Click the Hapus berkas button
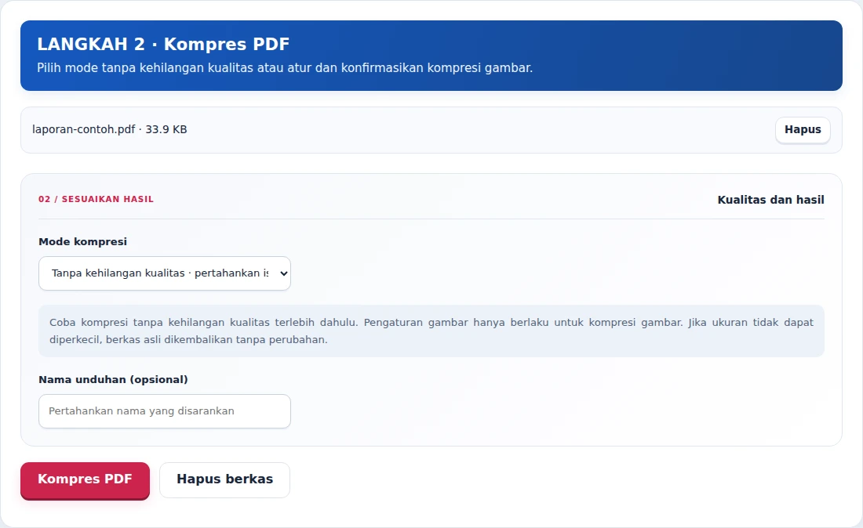The image size is (863, 528). coord(224,480)
